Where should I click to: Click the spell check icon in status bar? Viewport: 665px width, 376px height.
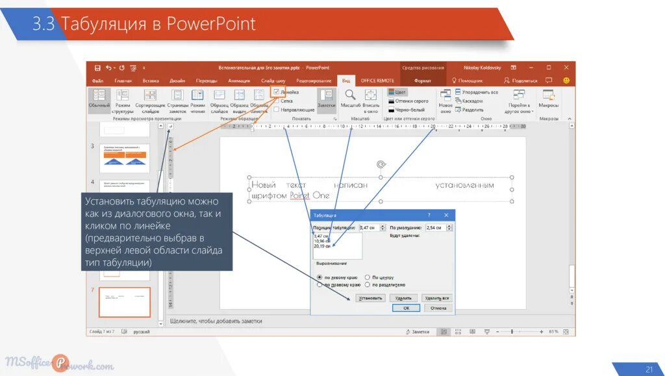tap(124, 332)
